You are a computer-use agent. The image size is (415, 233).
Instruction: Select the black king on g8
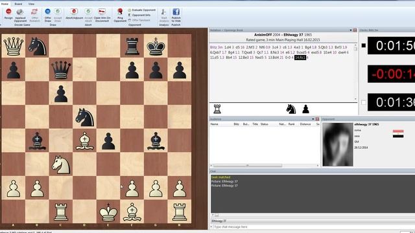(x=156, y=46)
